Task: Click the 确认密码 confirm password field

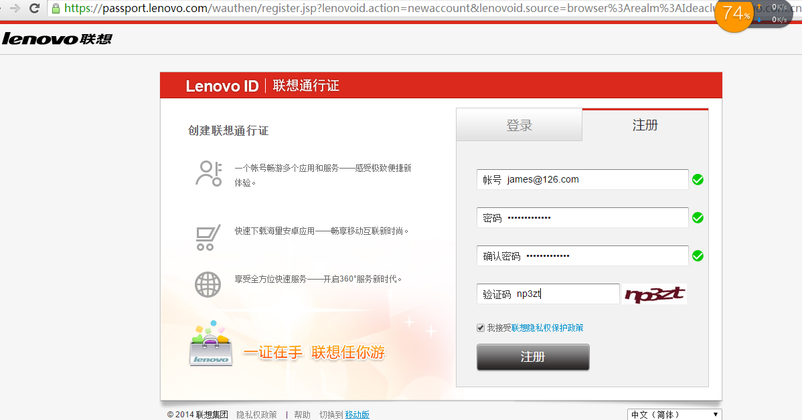Action: pyautogui.click(x=582, y=256)
